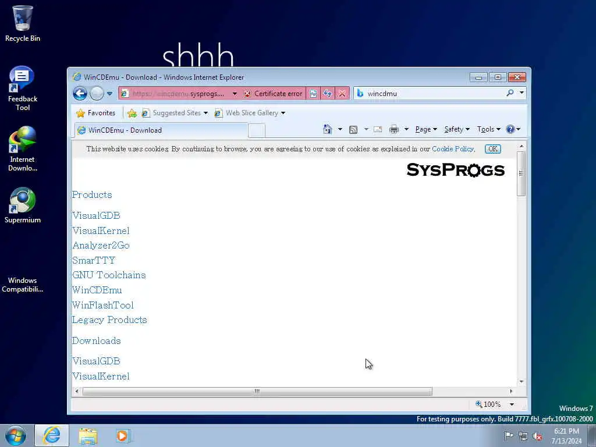Click the magnifier search icon
The image size is (596, 447).
pyautogui.click(x=510, y=93)
